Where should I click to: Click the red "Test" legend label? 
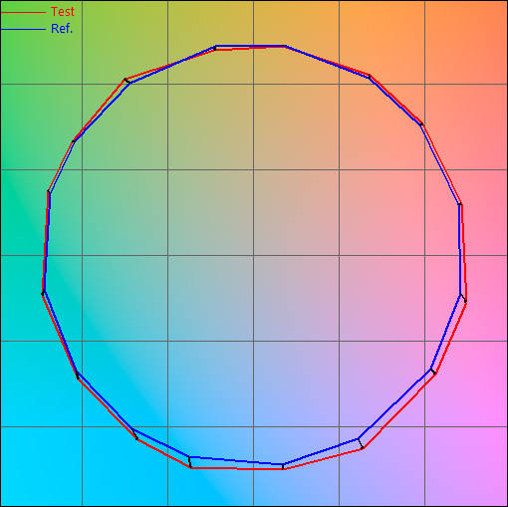[63, 12]
